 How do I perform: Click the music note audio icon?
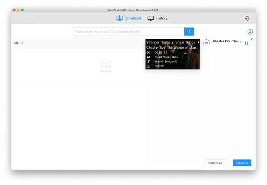tap(148, 62)
